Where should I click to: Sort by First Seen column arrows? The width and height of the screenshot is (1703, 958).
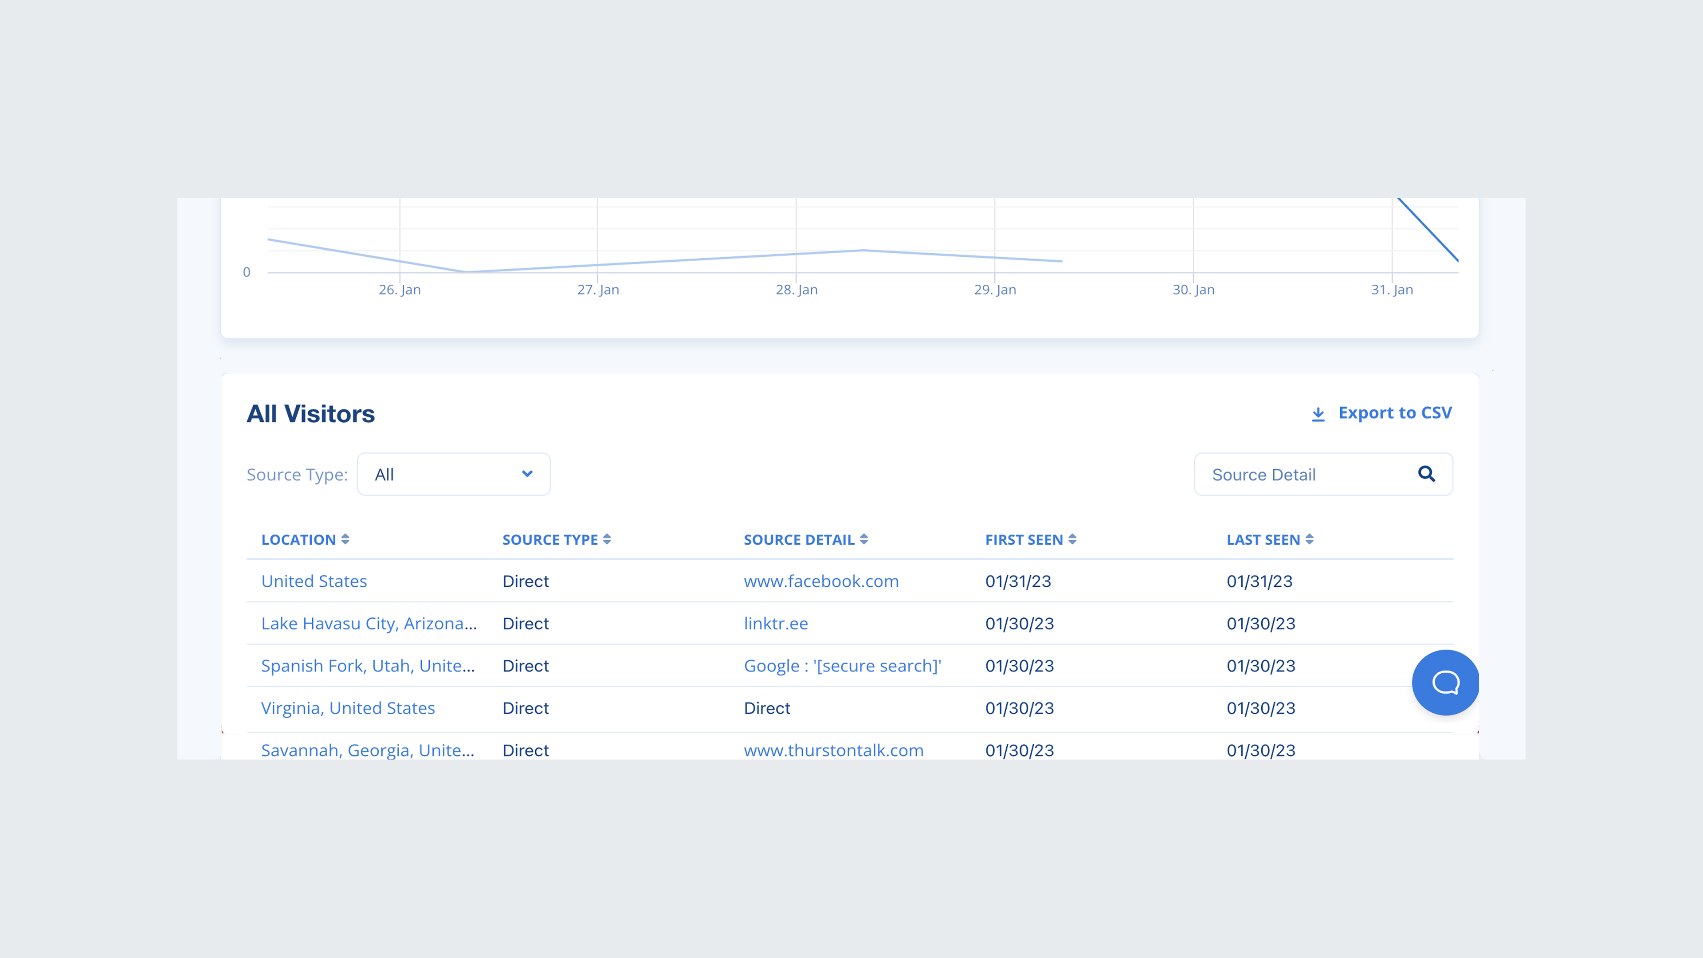[1072, 539]
